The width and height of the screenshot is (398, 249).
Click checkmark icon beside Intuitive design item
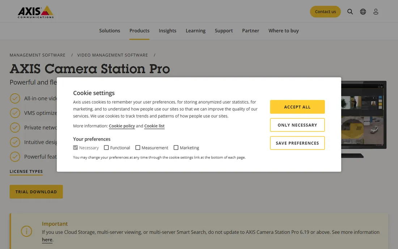[x=15, y=142]
